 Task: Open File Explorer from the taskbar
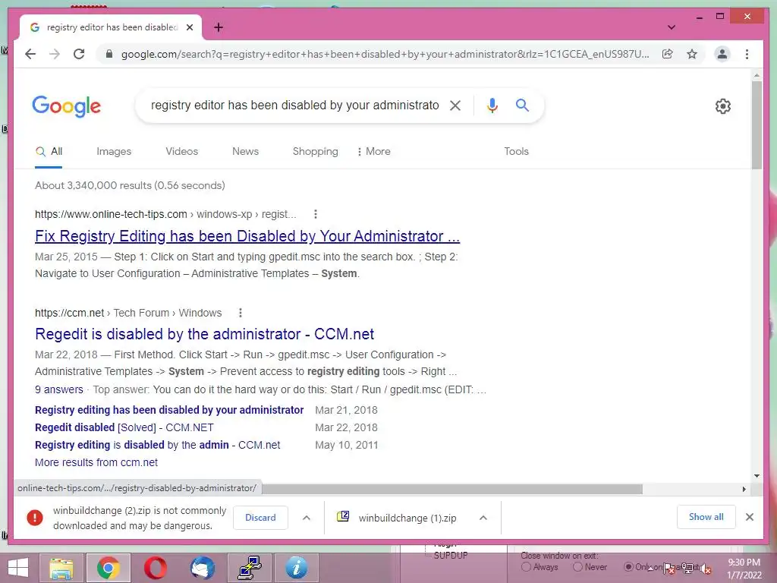(x=61, y=568)
